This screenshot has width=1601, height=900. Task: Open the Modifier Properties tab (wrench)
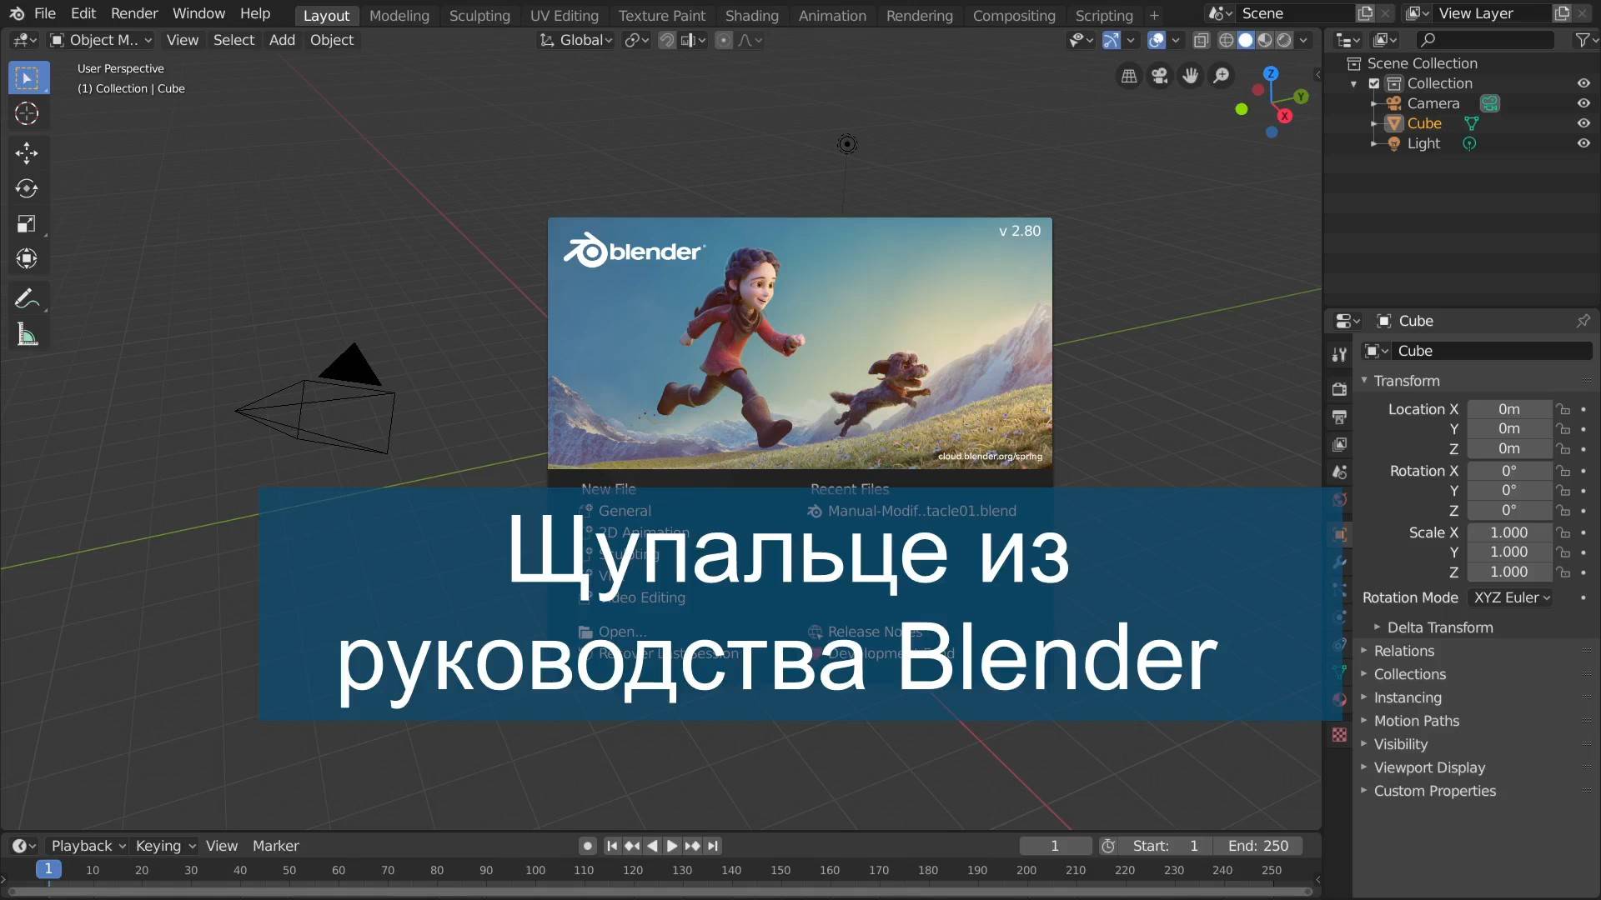[1339, 562]
